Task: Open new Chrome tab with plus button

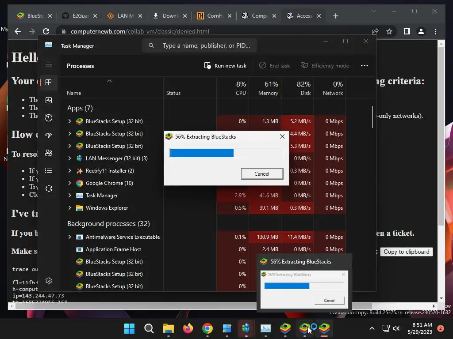Action: coord(335,16)
